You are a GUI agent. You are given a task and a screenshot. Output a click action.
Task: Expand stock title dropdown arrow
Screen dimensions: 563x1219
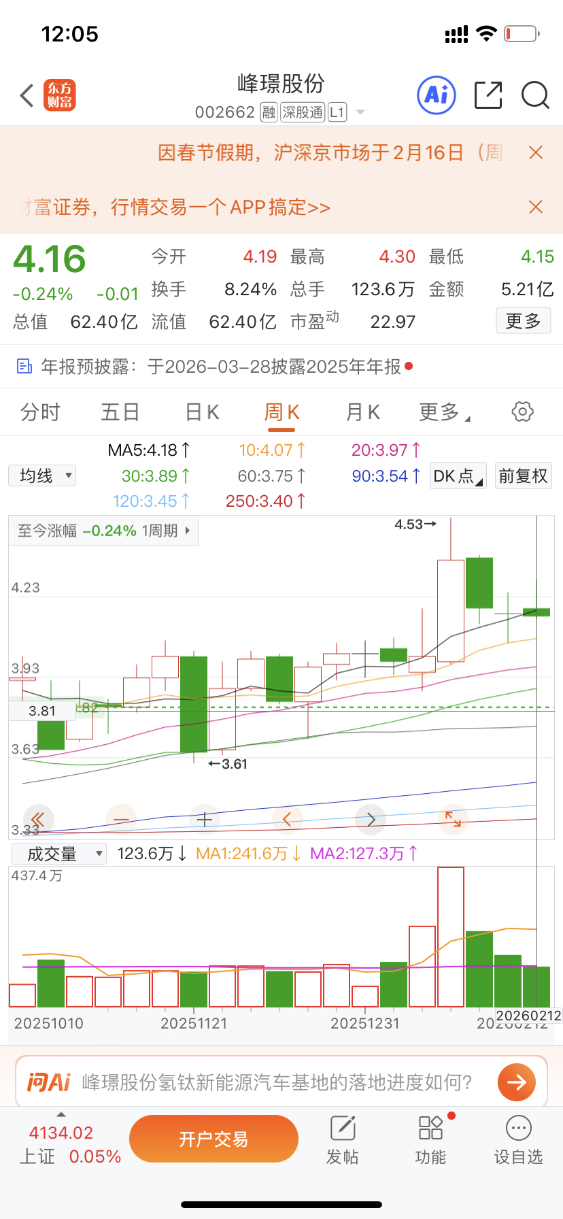[360, 112]
